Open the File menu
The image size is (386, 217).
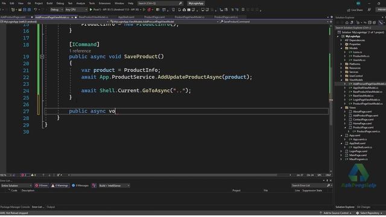point(4,4)
